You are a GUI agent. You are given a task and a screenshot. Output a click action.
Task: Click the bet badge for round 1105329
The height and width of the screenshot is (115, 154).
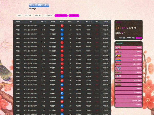point(62,26)
